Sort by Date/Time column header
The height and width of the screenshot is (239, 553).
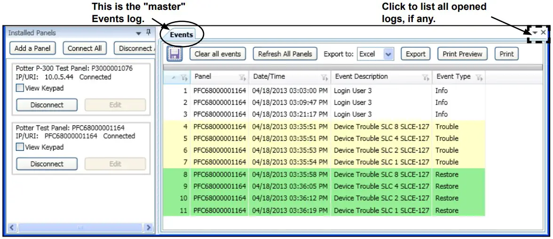290,77
